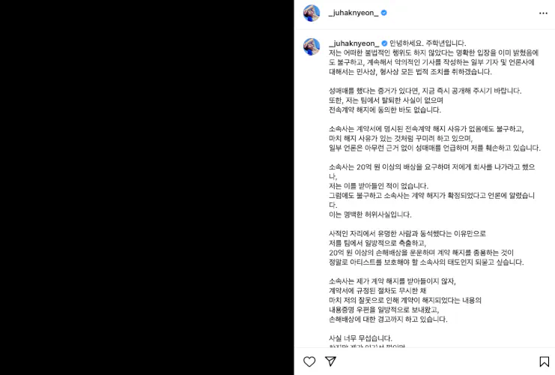
Task: Open the three-dot more options menu
Action: (x=543, y=13)
